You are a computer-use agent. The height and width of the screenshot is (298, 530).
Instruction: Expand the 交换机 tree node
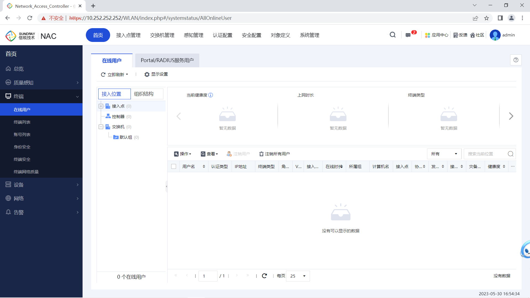click(x=101, y=127)
